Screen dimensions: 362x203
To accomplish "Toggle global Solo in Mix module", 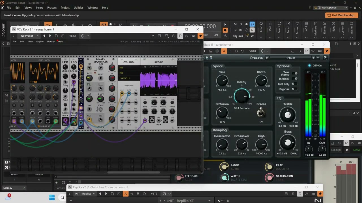I will point(241,24).
